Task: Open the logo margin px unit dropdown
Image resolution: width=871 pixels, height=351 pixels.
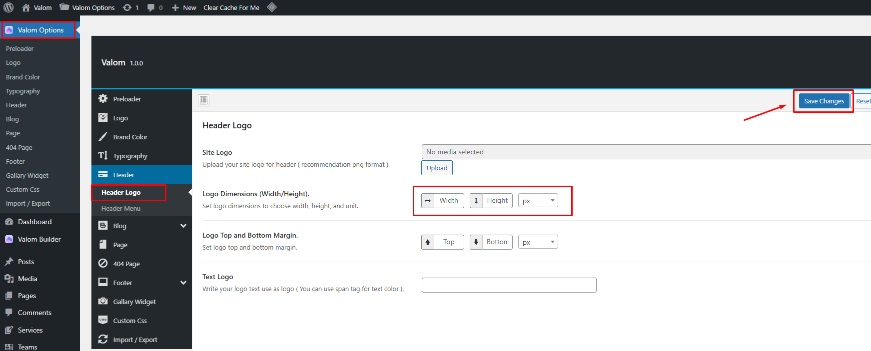Action: point(538,242)
